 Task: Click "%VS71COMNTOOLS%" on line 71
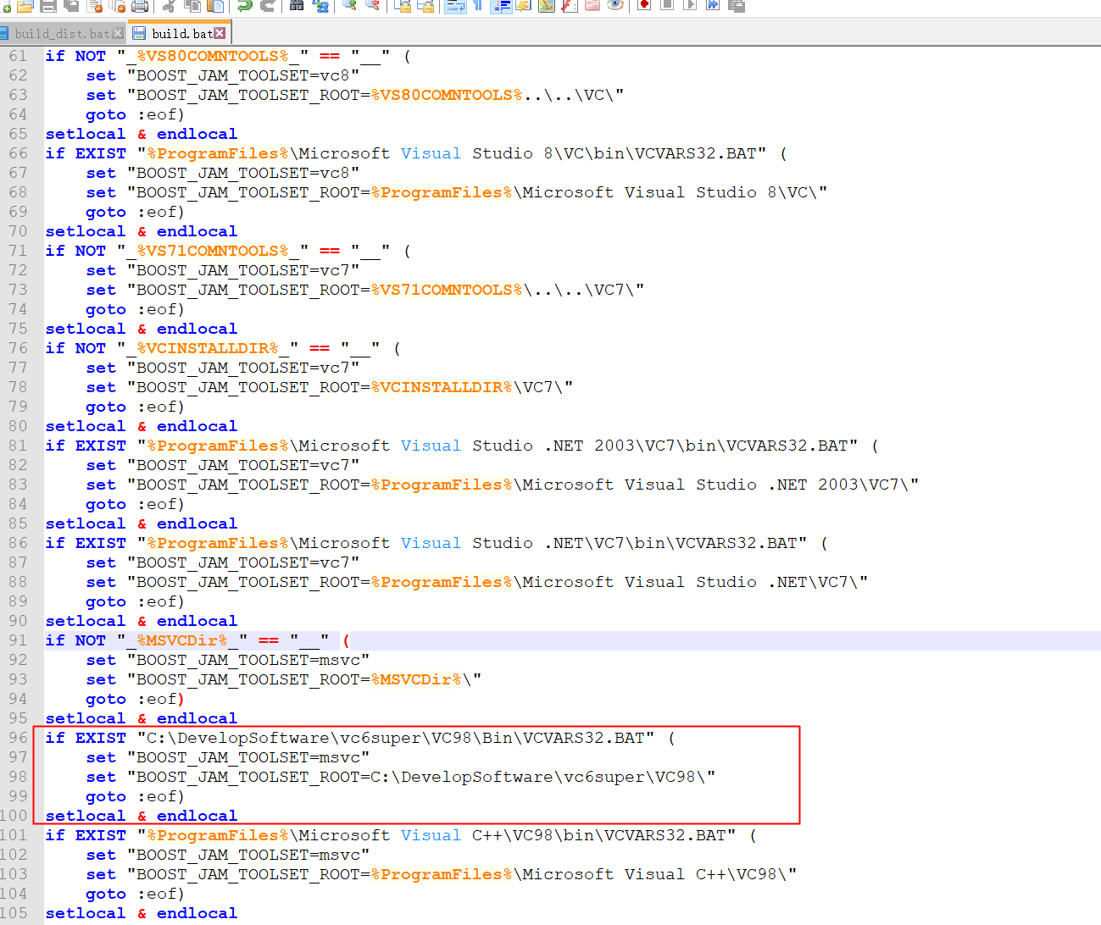[213, 251]
